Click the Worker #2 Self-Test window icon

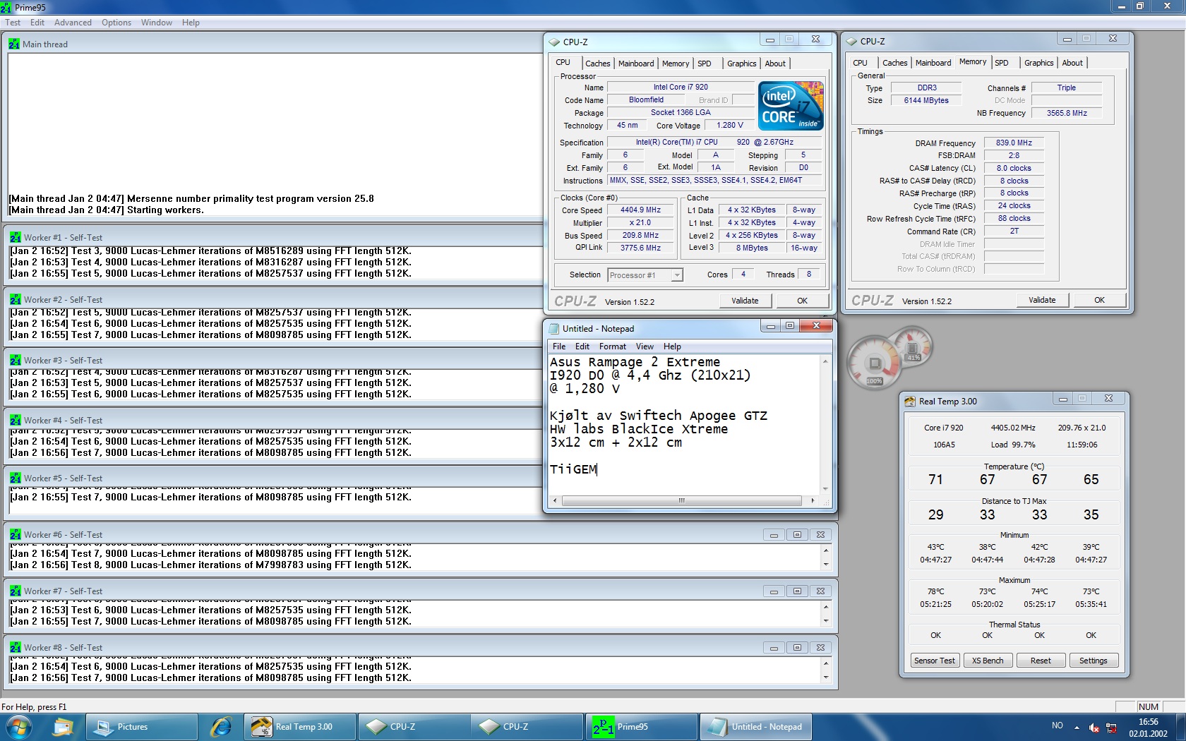click(15, 300)
